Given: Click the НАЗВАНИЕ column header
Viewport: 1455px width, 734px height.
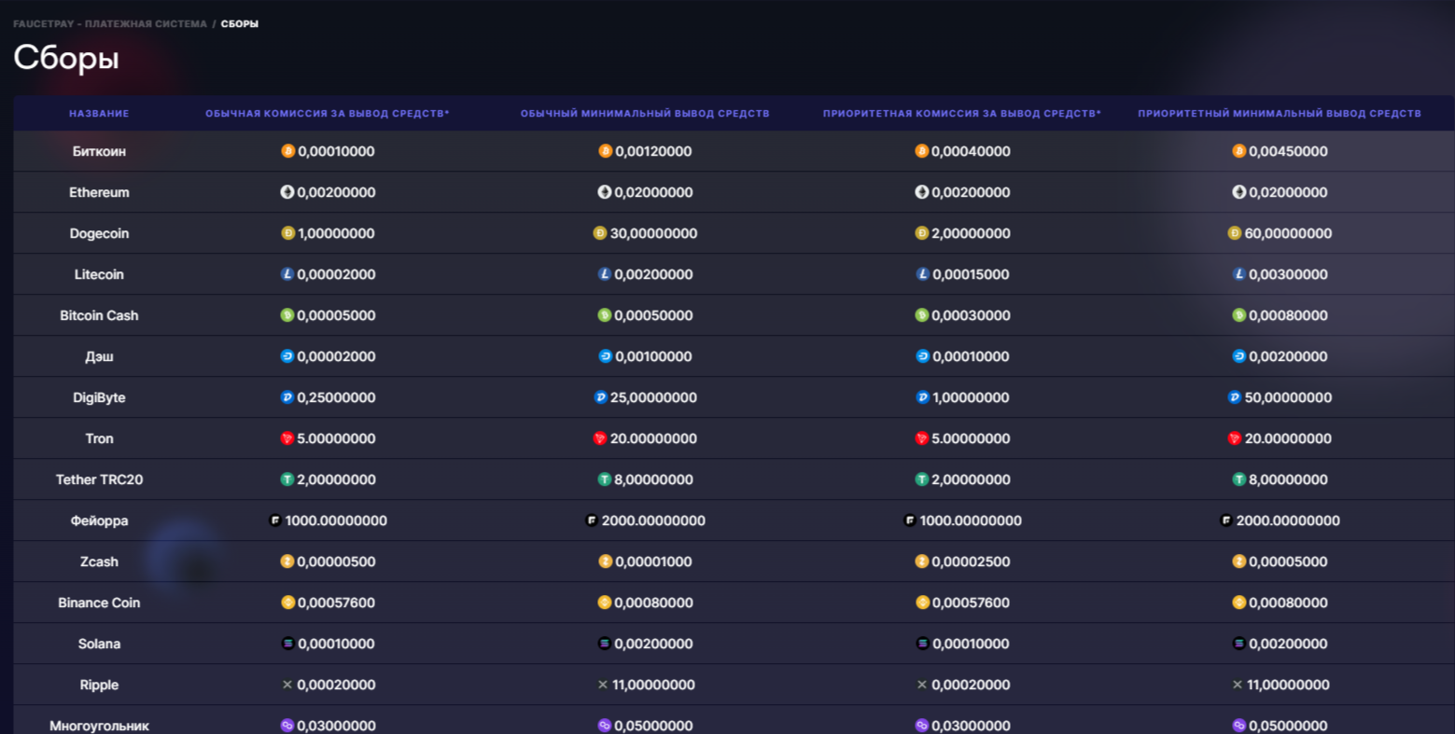Looking at the screenshot, I should coord(99,114).
